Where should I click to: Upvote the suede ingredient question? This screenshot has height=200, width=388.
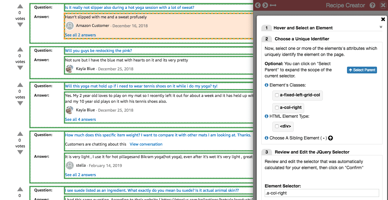[x=20, y=189]
